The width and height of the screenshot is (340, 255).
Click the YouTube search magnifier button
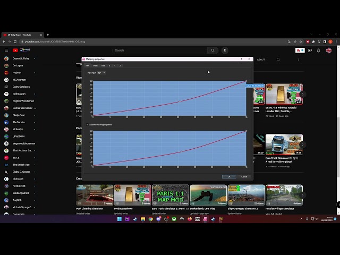coord(212,50)
